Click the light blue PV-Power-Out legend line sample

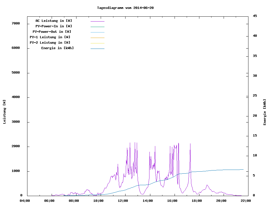[x=97, y=32]
